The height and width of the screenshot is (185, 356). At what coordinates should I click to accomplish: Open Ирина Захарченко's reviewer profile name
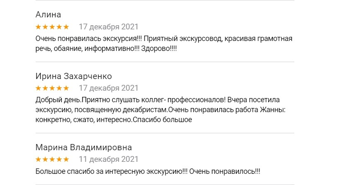click(74, 76)
